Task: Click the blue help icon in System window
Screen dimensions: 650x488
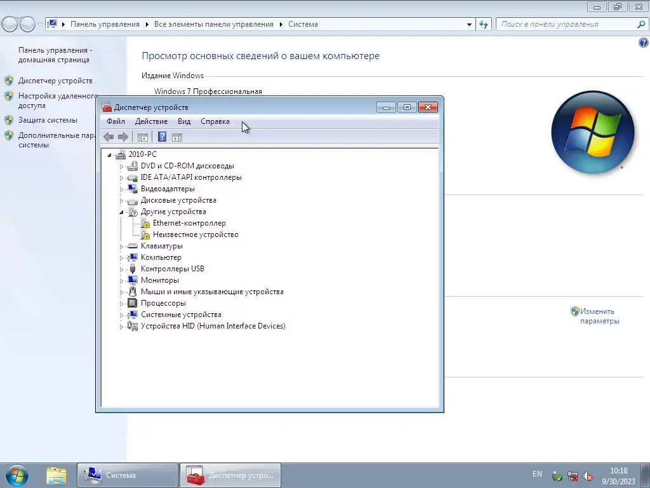Action: click(x=644, y=43)
